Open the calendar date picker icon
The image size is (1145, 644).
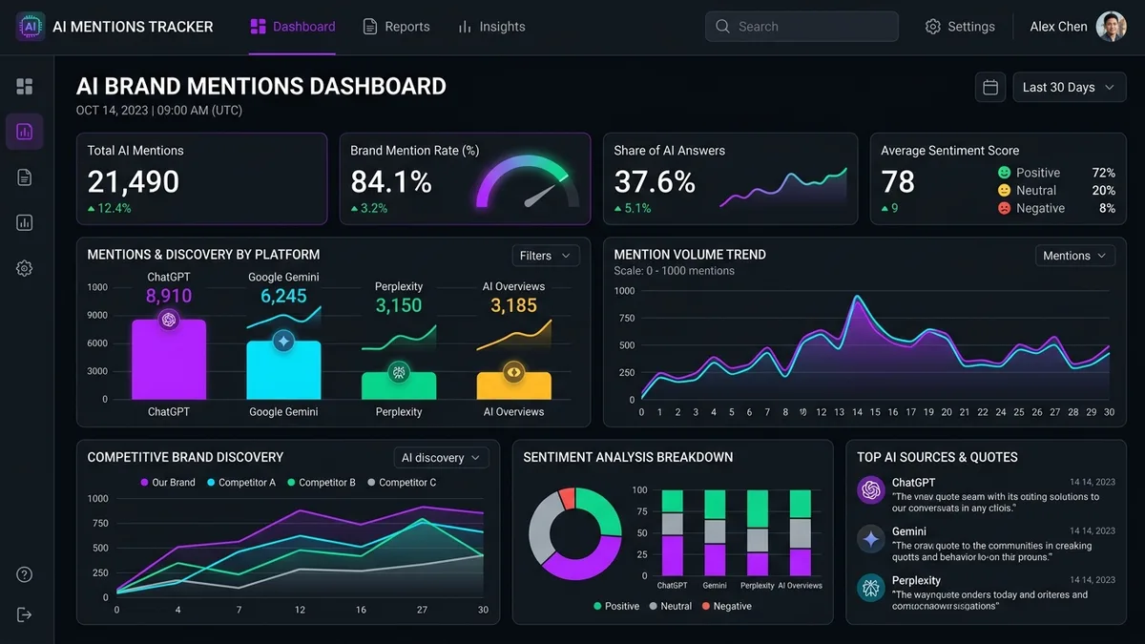(990, 87)
